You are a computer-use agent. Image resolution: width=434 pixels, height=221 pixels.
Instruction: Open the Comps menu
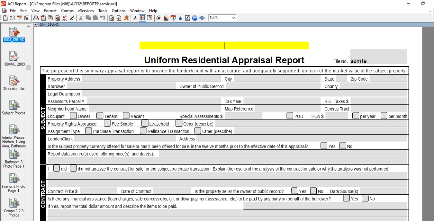tap(67, 10)
